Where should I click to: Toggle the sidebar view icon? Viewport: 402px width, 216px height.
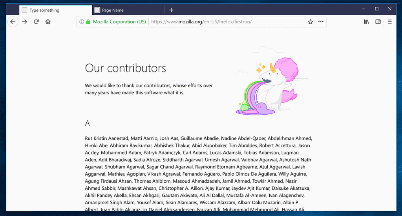(378, 22)
